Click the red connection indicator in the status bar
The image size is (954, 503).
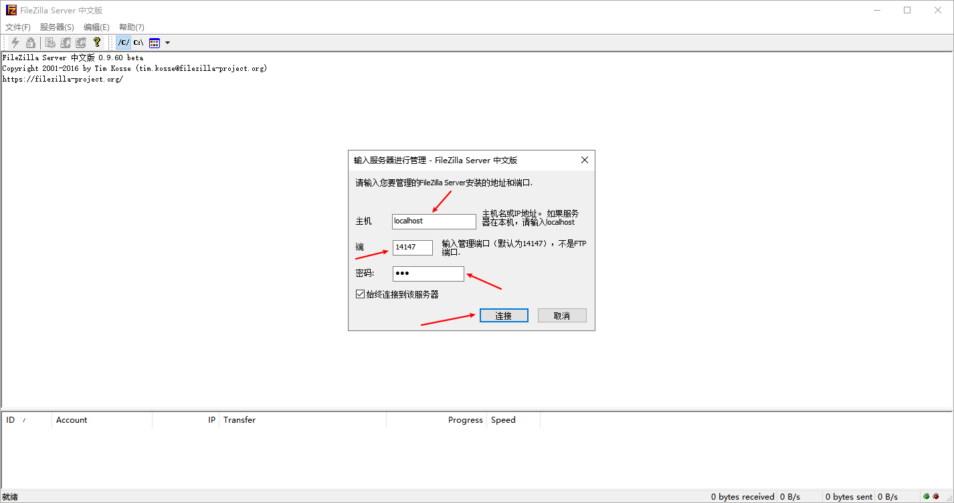point(936,496)
